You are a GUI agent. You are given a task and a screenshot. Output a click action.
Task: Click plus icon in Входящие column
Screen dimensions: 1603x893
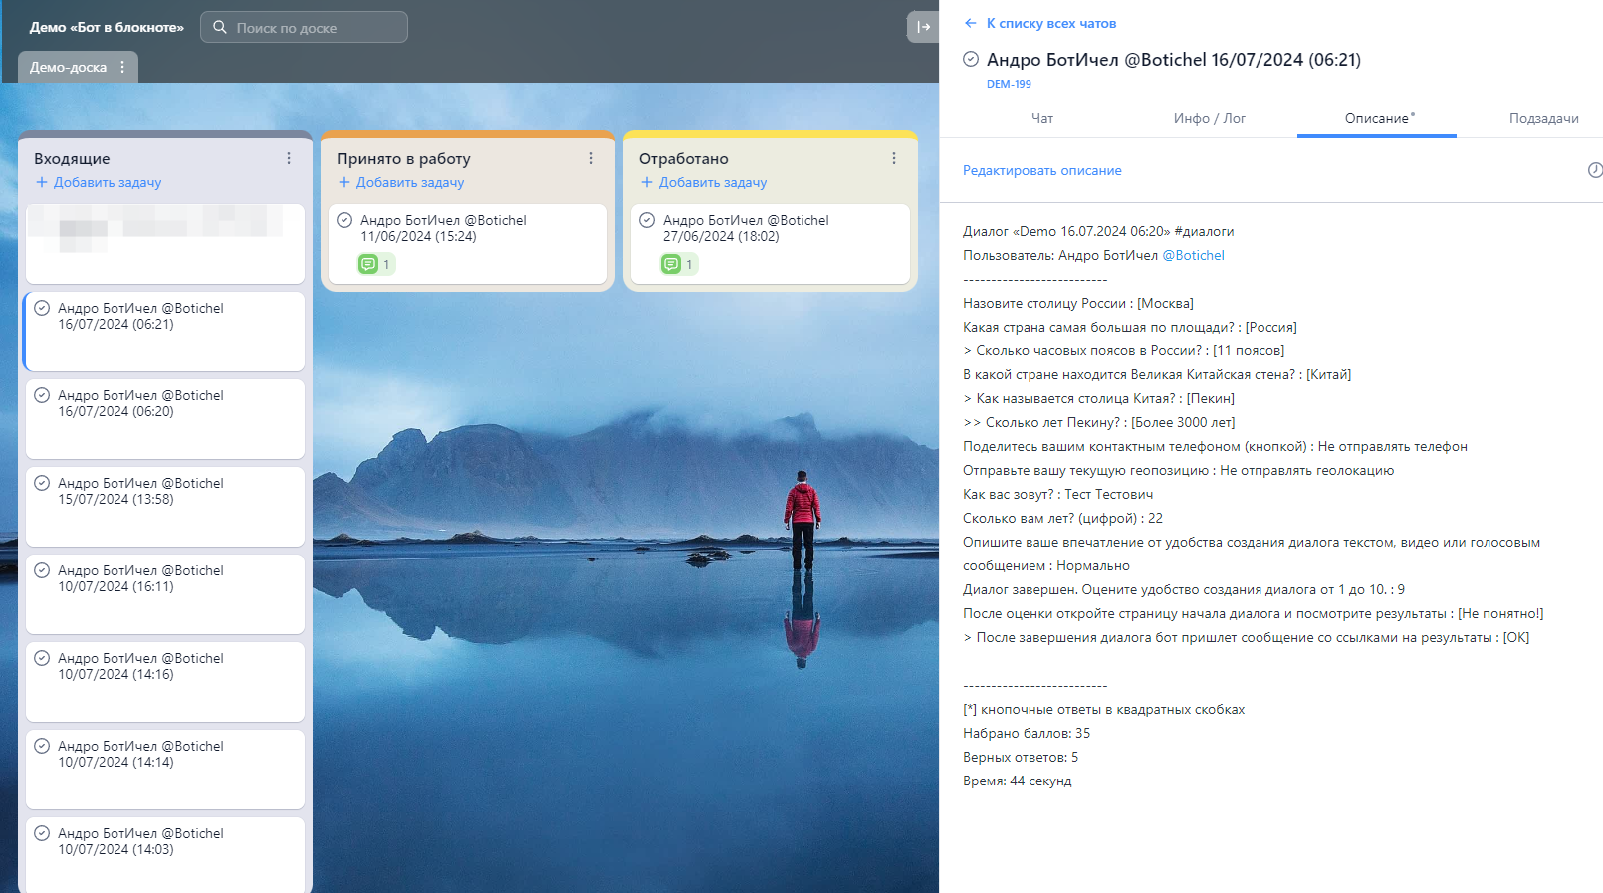pyautogui.click(x=42, y=182)
